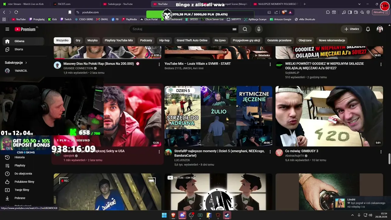Viewport: 391px width, 220px height.
Task: Click the Utwórz create button
Action: coord(352,29)
